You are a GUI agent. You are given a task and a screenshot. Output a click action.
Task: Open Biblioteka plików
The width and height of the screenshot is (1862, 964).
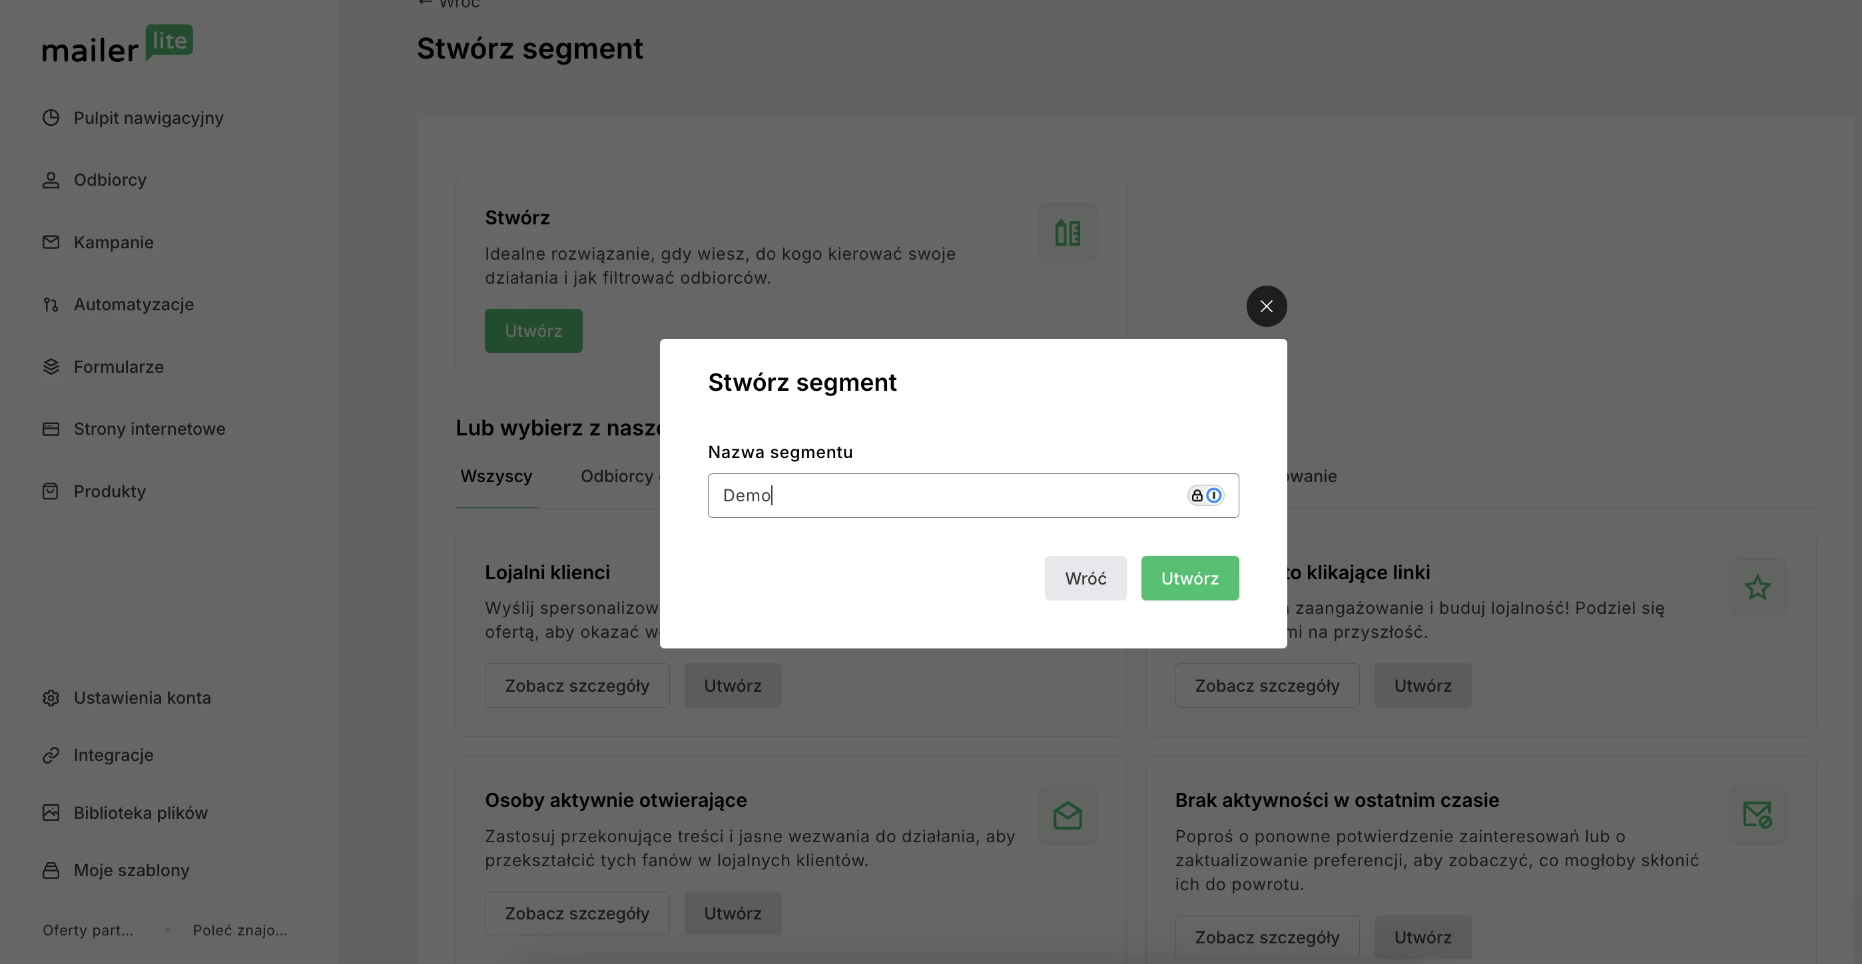coord(125,813)
